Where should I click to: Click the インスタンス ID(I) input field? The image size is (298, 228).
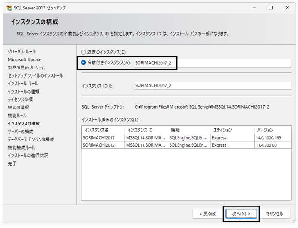(x=212, y=85)
